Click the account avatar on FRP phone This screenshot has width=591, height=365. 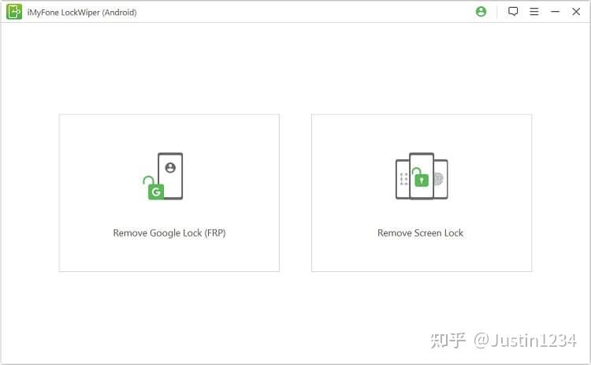tap(170, 167)
